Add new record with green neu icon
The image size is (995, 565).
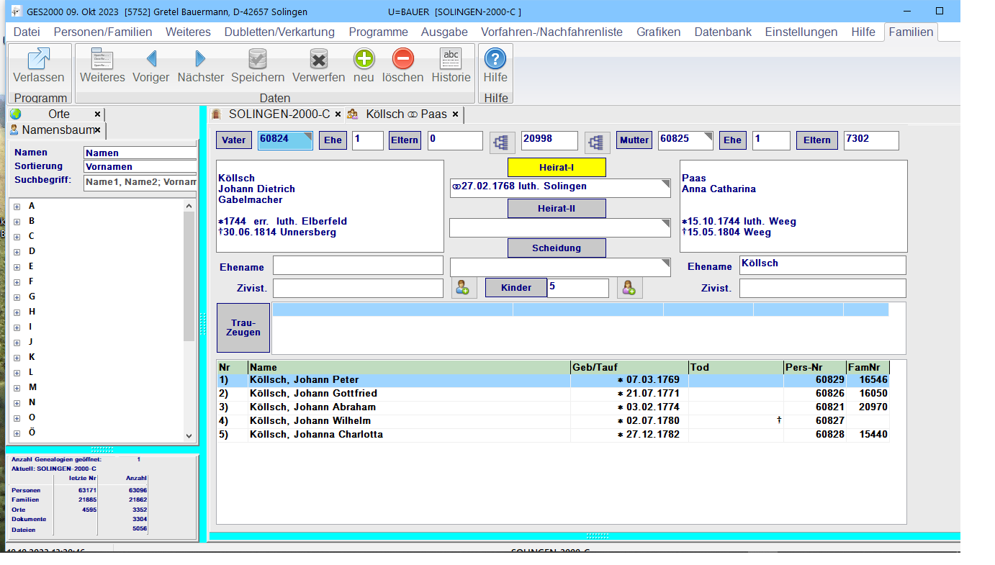[364, 59]
